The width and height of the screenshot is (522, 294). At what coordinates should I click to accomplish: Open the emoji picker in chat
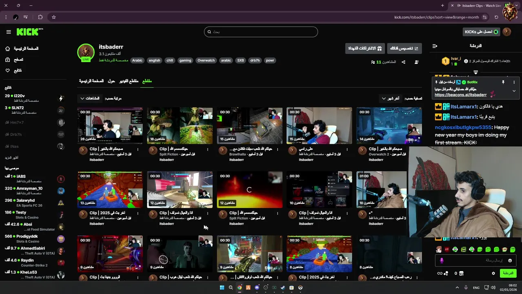coord(510,261)
